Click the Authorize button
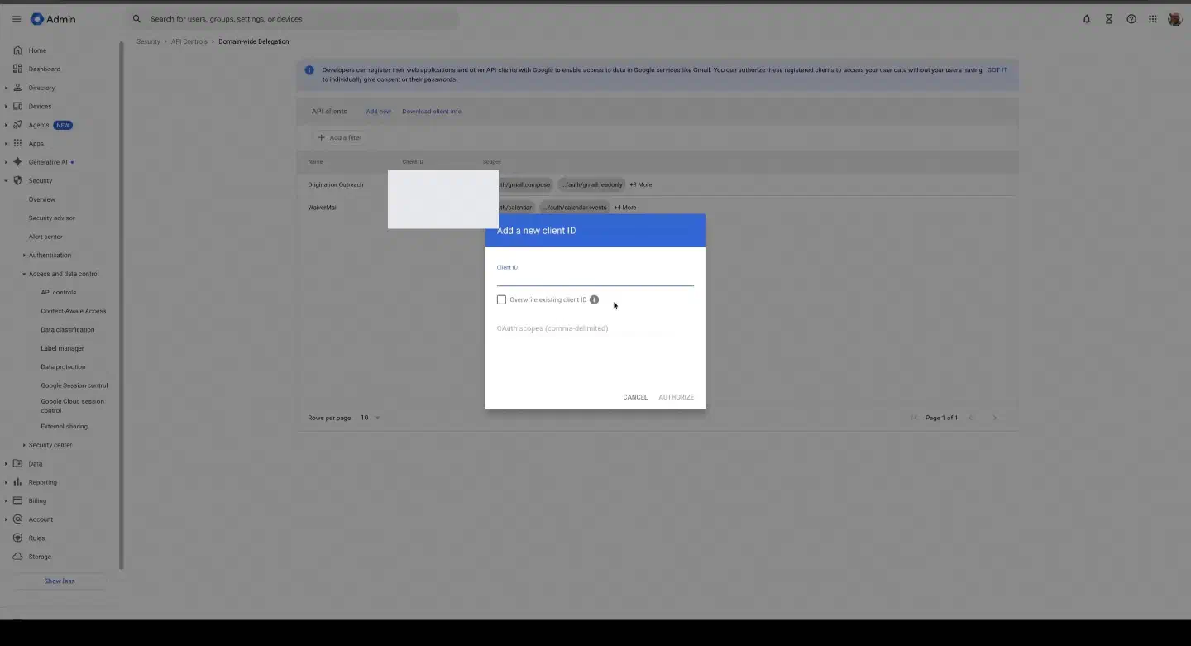The height and width of the screenshot is (646, 1191). [676, 397]
